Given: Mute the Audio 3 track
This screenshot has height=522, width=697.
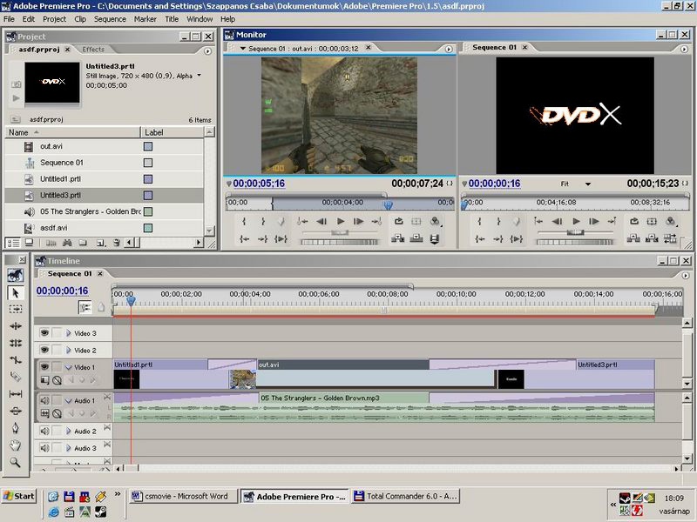Looking at the screenshot, I should pyautogui.click(x=44, y=448).
